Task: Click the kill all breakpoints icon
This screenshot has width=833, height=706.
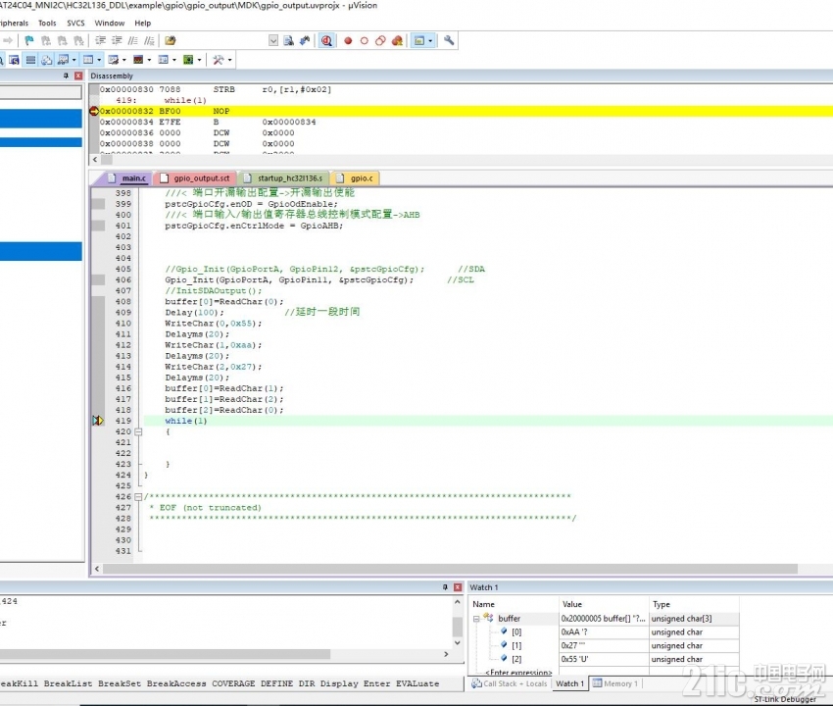Action: (397, 40)
